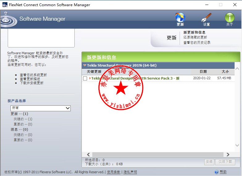The image size is (242, 176).
Task: Open the 更新 globe icon in header
Action: click(x=180, y=17)
